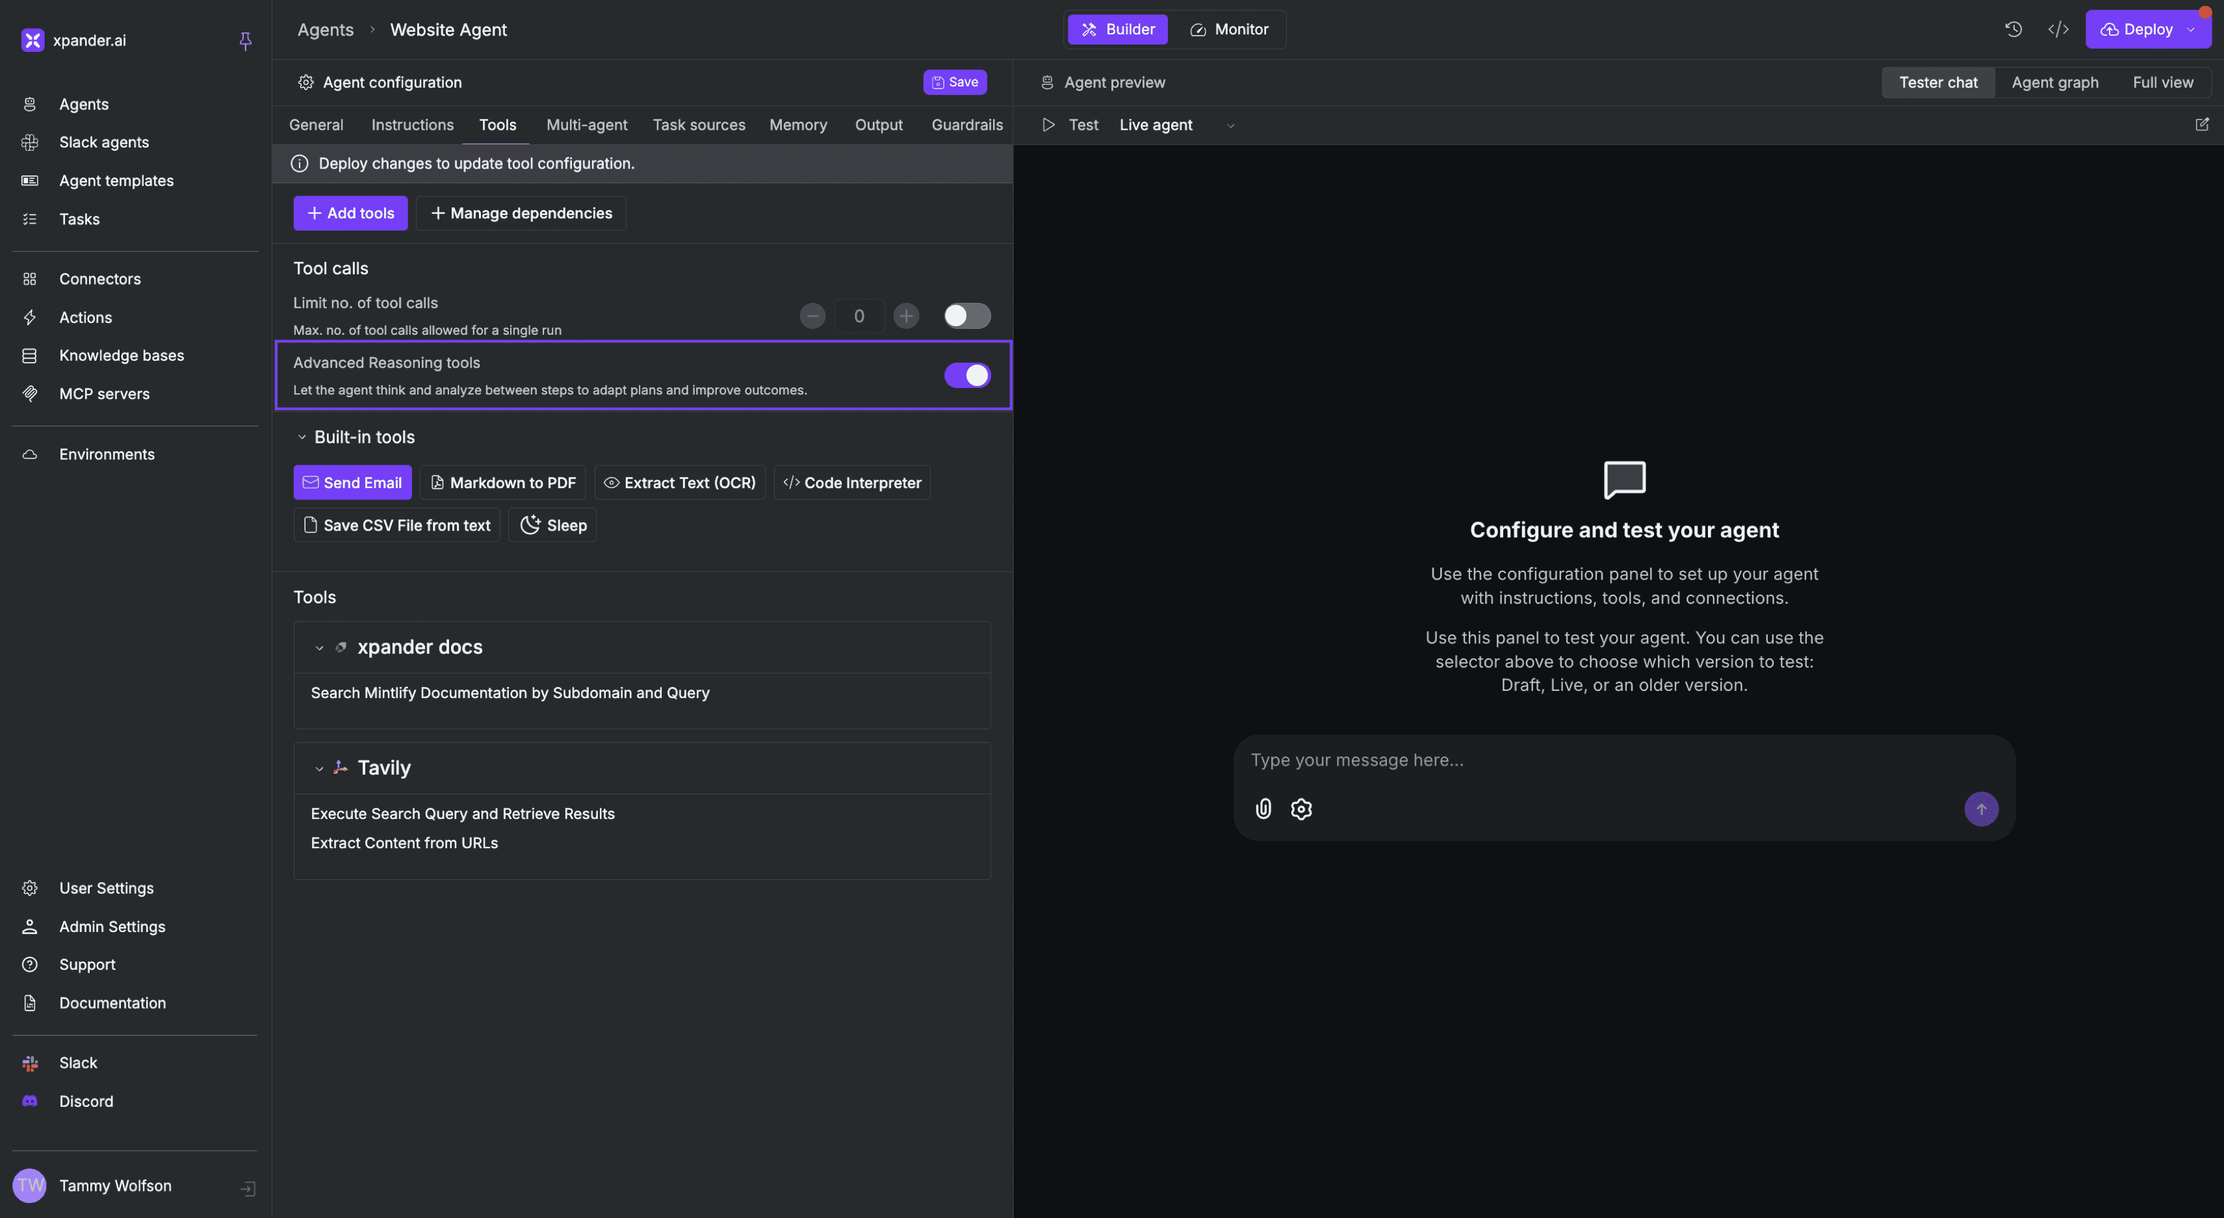Open chat settings gear icon
Image resolution: width=2224 pixels, height=1218 pixels.
pyautogui.click(x=1301, y=809)
